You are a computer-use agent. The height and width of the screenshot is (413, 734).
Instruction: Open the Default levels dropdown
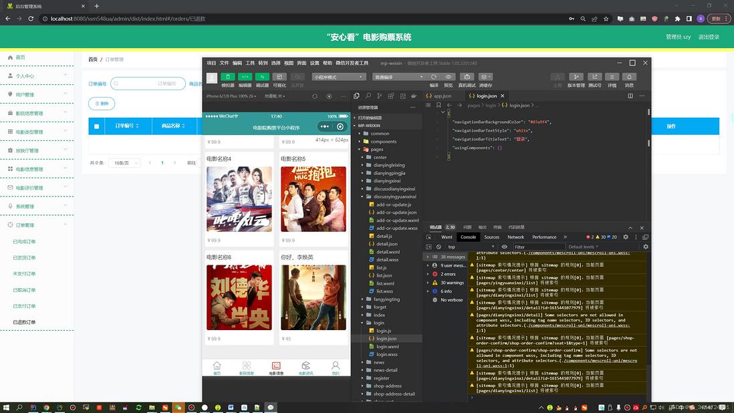point(584,247)
